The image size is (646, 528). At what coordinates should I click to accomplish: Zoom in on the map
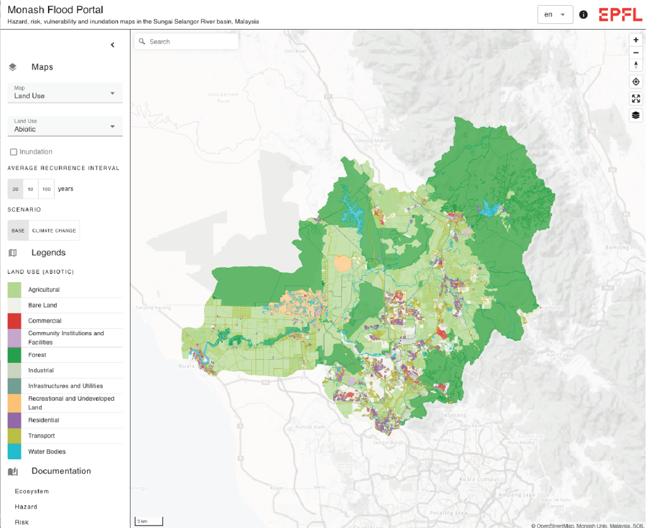pos(636,40)
